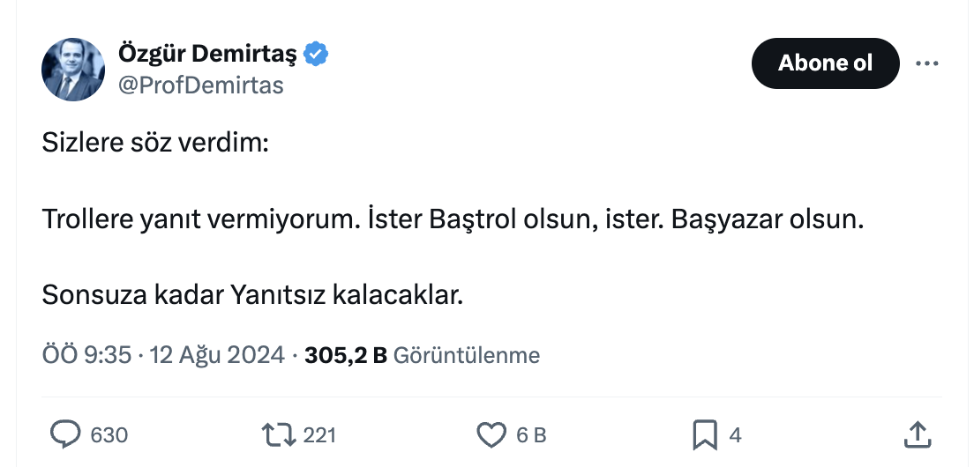Click the bookmark count 4

[734, 435]
